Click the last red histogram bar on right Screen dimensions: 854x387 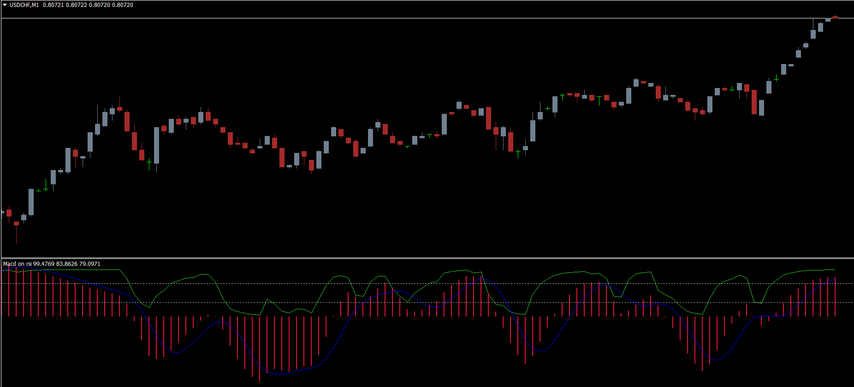[x=835, y=297]
